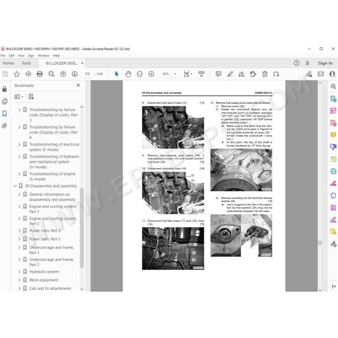Click the zoom level 68% field

coord(166,74)
